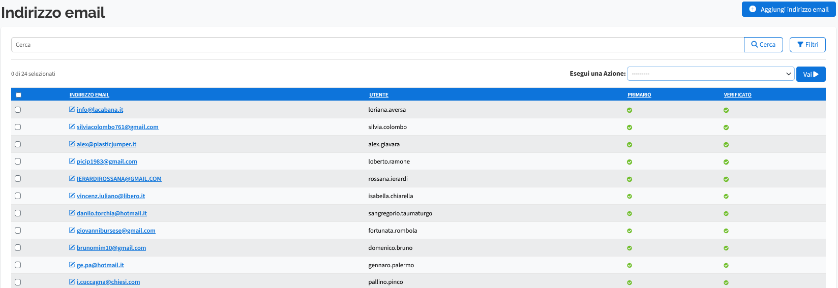Click Primario green check for loberto.ramone

630,162
